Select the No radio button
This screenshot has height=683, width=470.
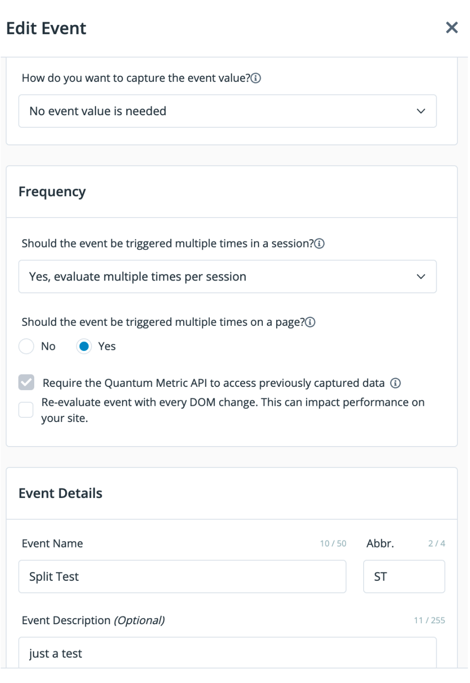26,347
